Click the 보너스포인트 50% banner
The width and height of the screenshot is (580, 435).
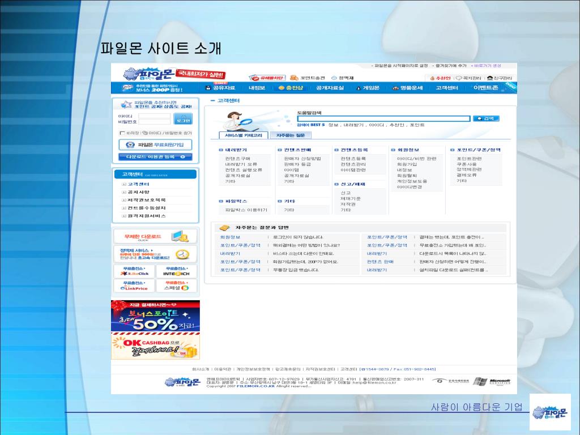[x=155, y=316]
